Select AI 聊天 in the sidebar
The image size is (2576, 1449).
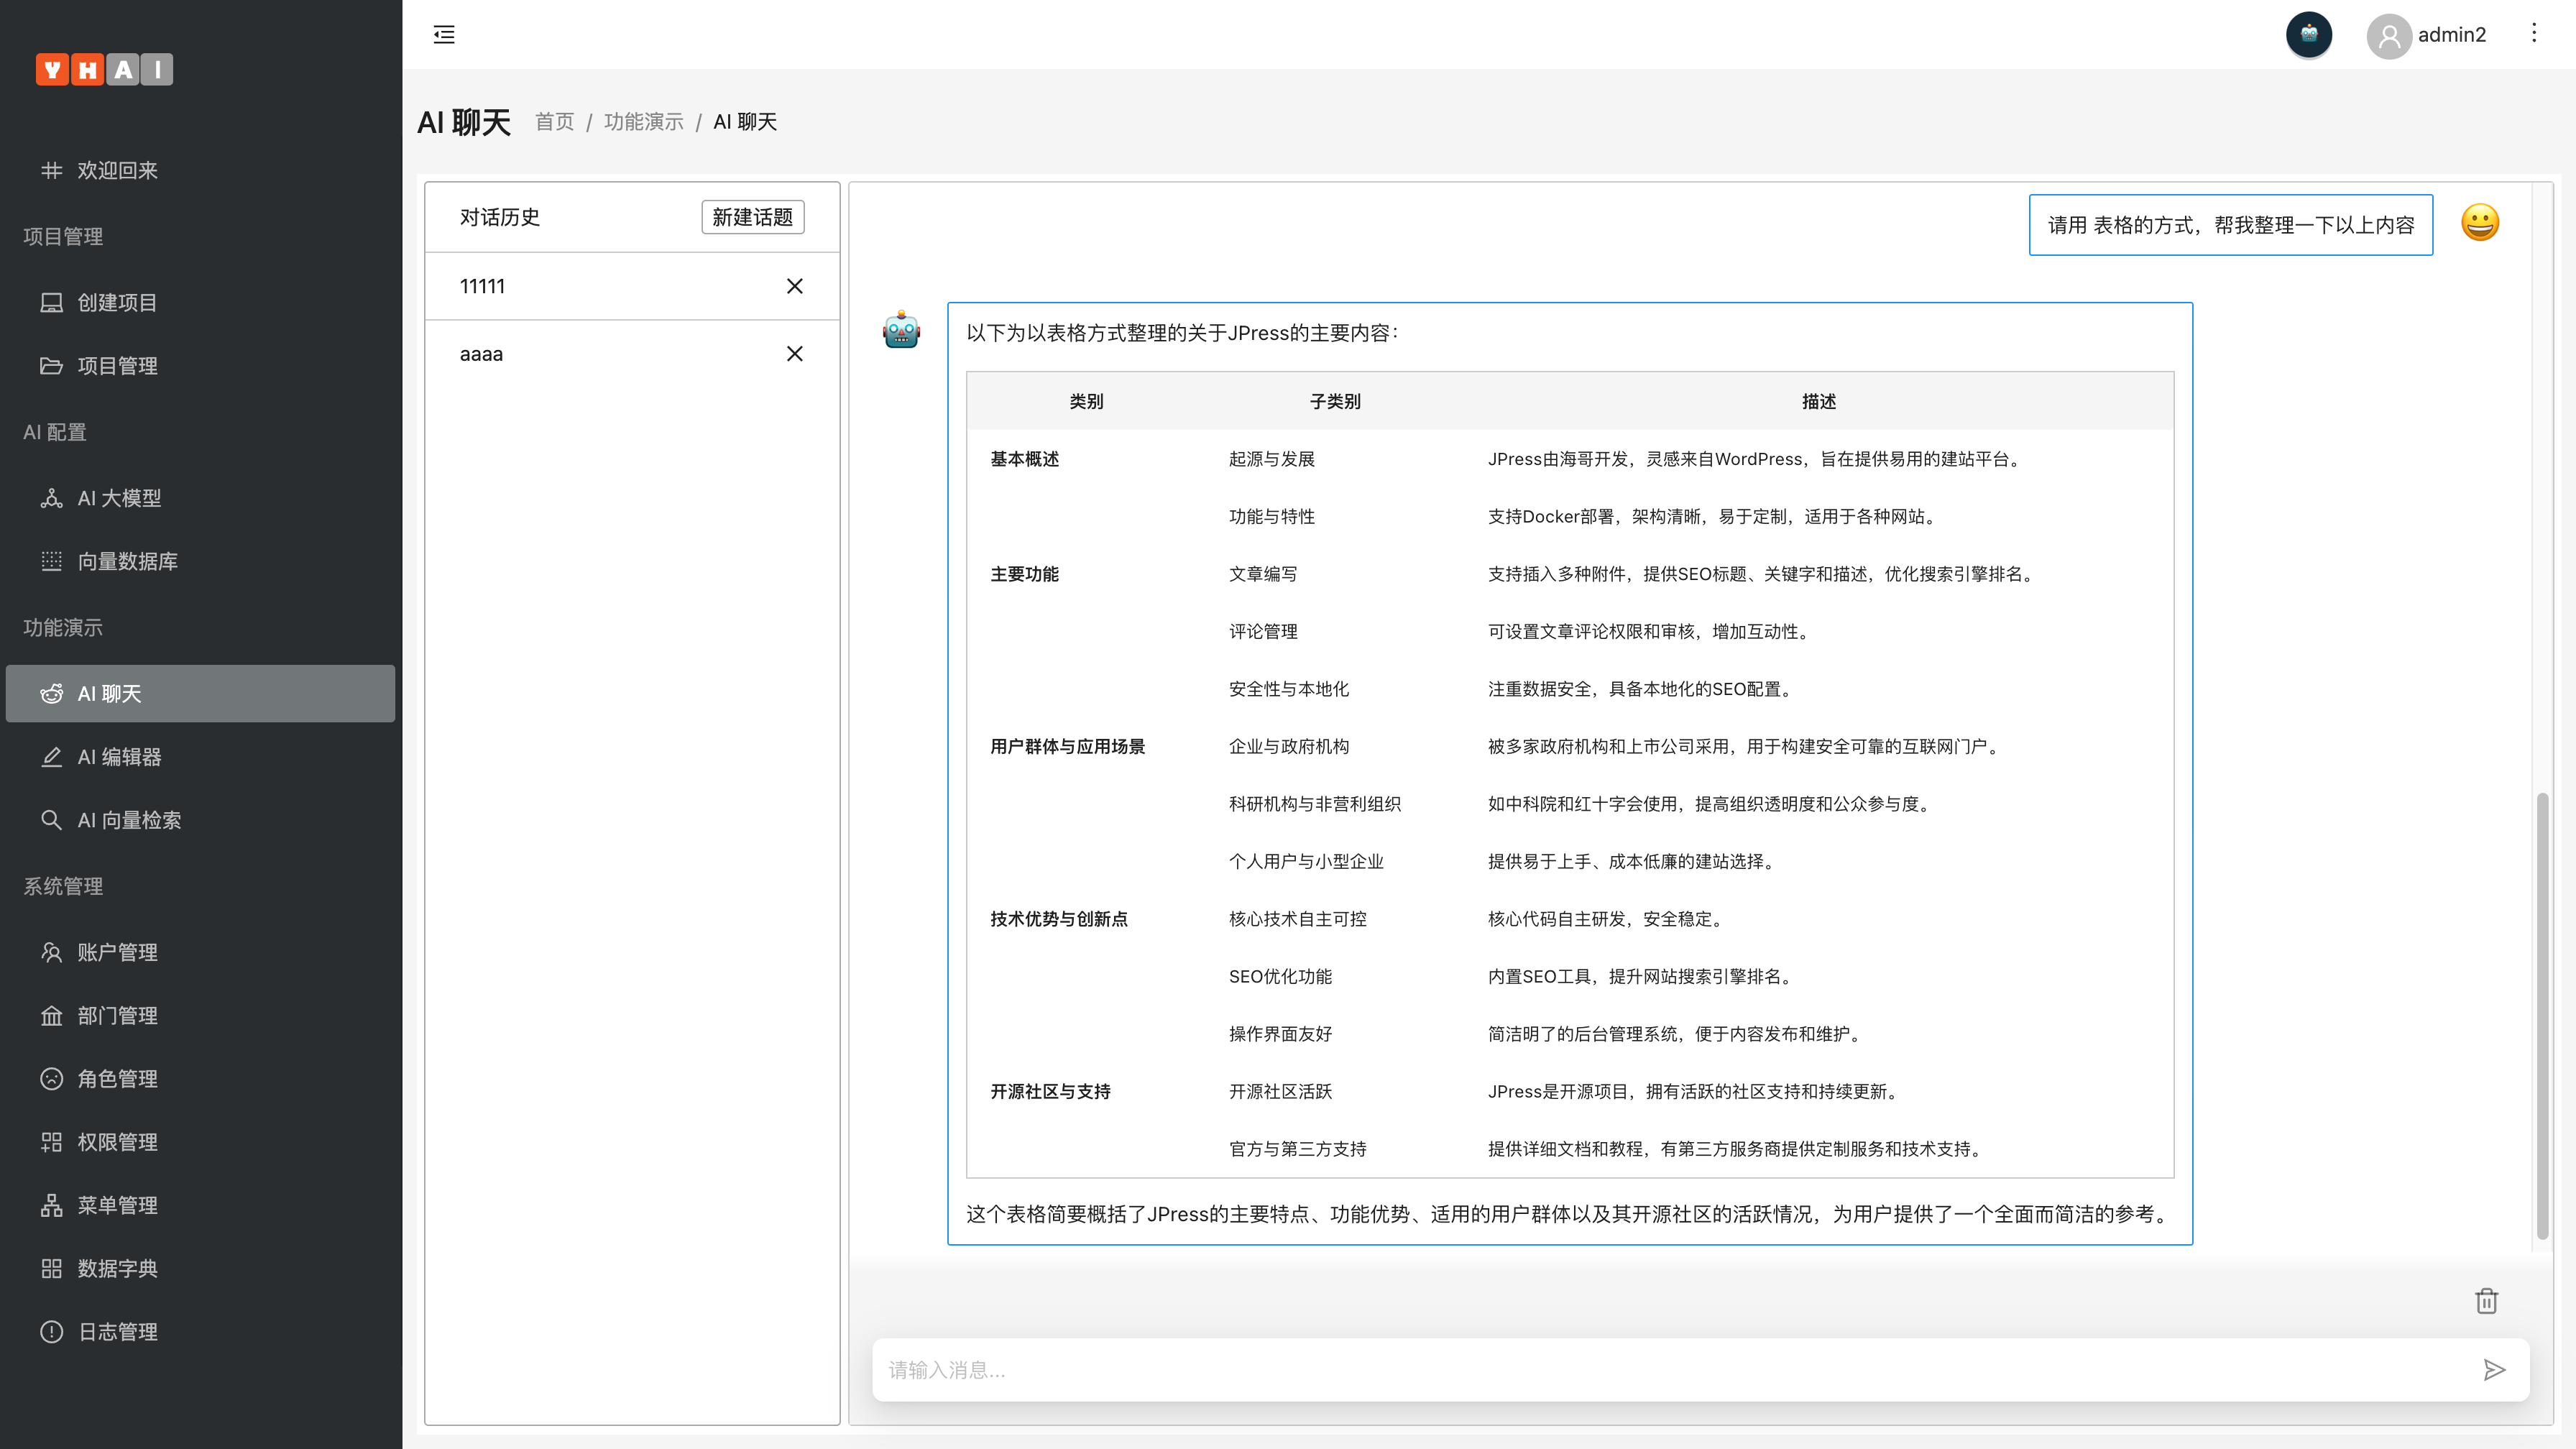(200, 694)
